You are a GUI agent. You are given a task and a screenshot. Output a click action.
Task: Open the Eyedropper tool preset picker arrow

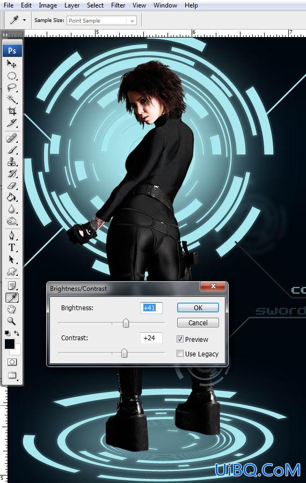click(x=24, y=20)
